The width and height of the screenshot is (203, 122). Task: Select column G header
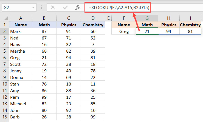tap(147, 18)
